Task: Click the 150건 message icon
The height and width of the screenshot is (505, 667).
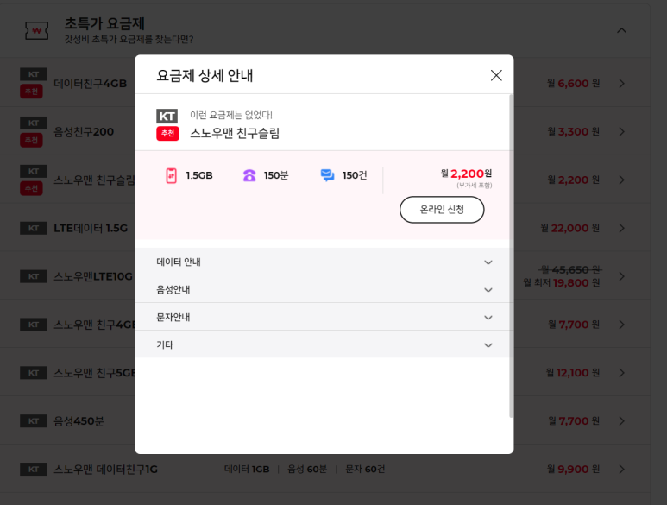Action: coord(327,175)
